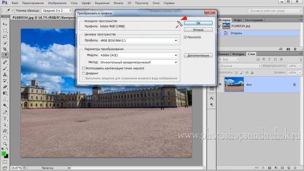Image resolution: width=304 pixels, height=171 pixels.
Task: Toggle Quick Mask mode icon
Action: 5,162
